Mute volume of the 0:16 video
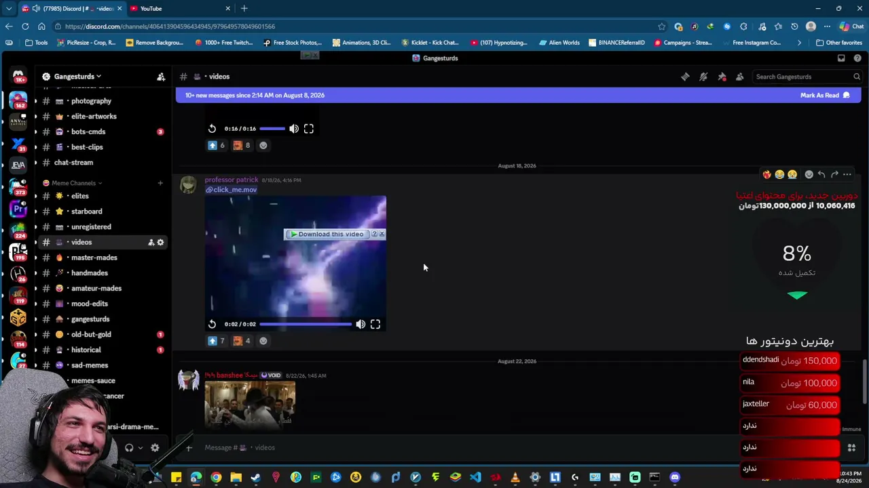Viewport: 869px width, 488px height. tap(294, 129)
